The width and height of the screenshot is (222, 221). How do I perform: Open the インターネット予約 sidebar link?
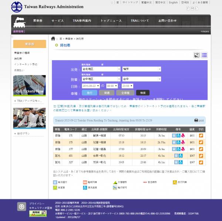coord(26,64)
